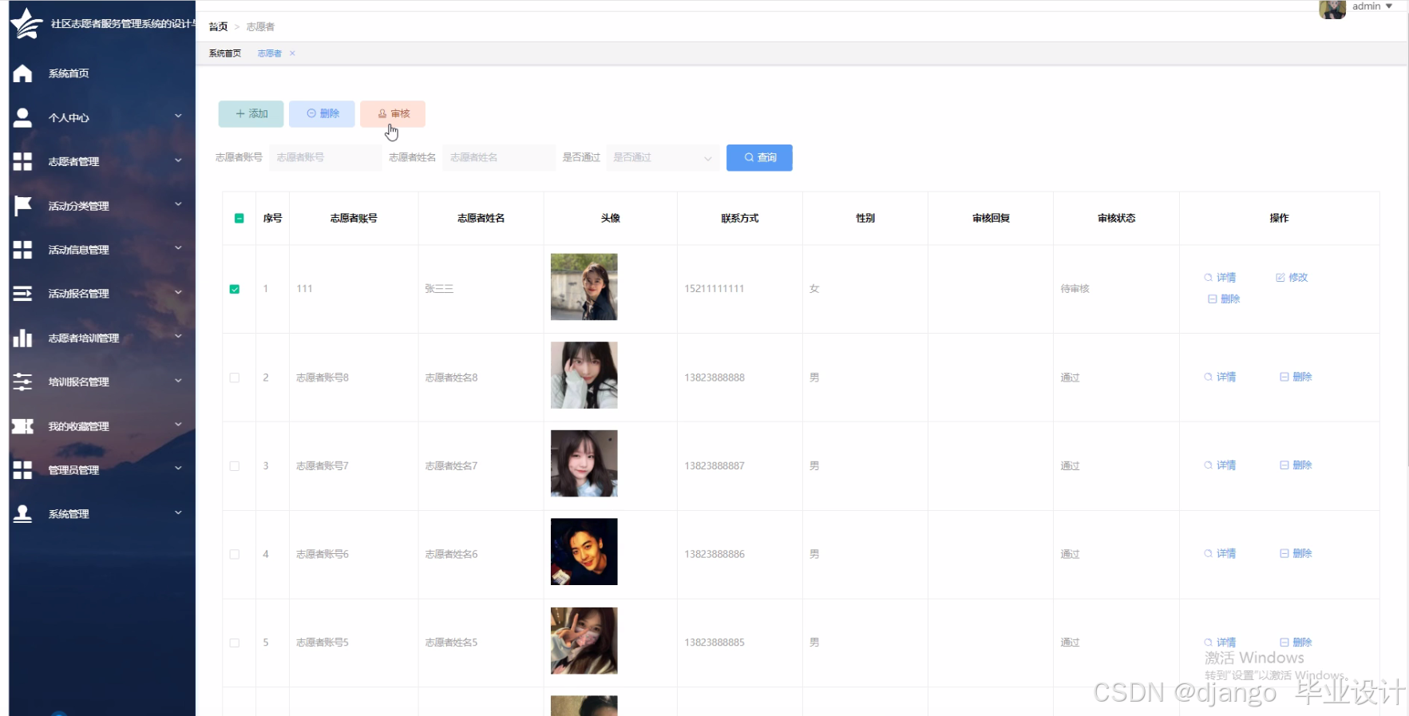This screenshot has height=716, width=1409.
Task: Close the 志愿者 tab with its x icon
Action: 292,53
